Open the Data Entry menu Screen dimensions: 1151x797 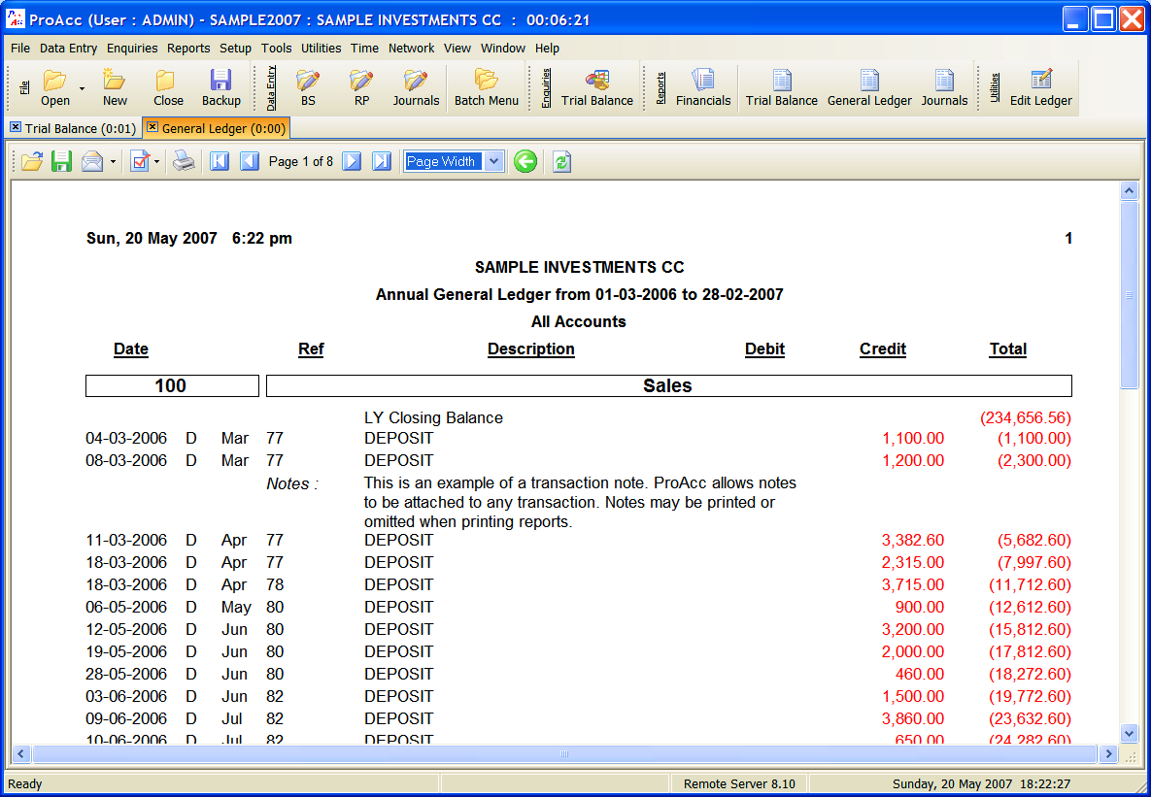click(68, 49)
